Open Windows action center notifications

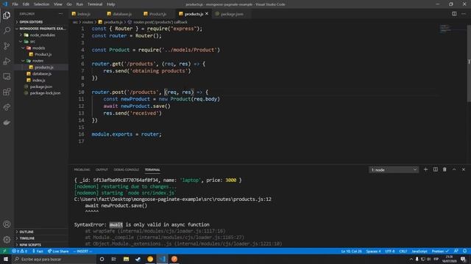463,259
